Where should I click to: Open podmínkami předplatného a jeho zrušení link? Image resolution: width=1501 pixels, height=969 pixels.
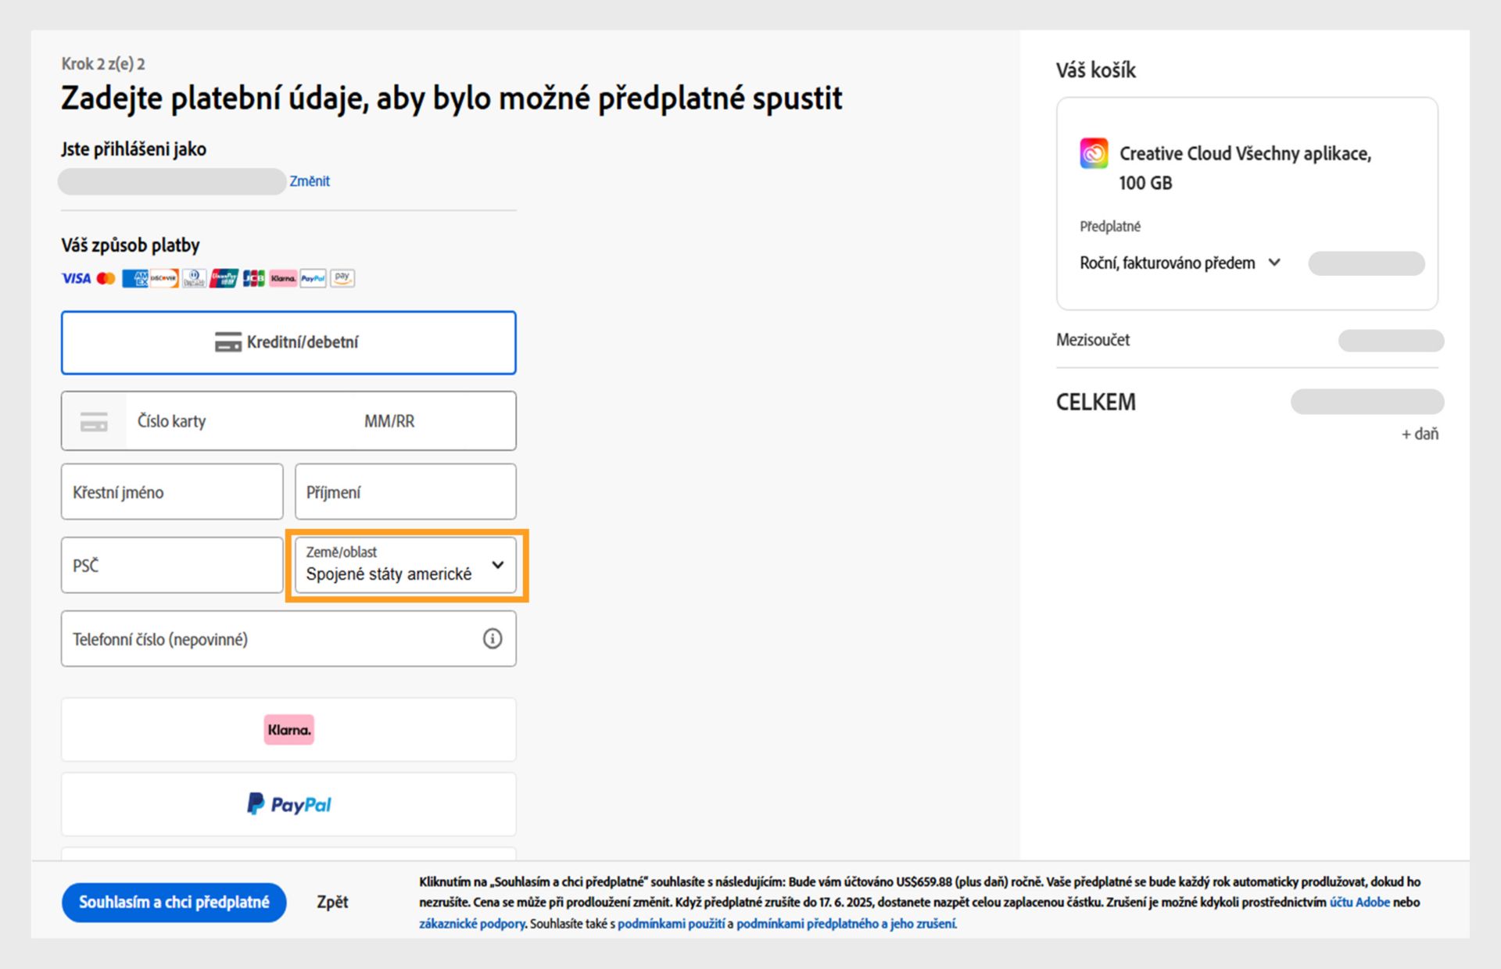pyautogui.click(x=846, y=924)
